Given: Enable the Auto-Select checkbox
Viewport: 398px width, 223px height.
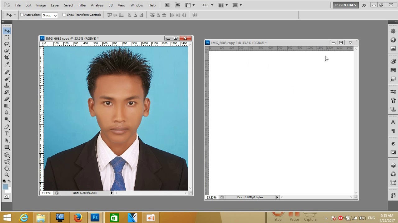Looking at the screenshot, I should [x=22, y=15].
